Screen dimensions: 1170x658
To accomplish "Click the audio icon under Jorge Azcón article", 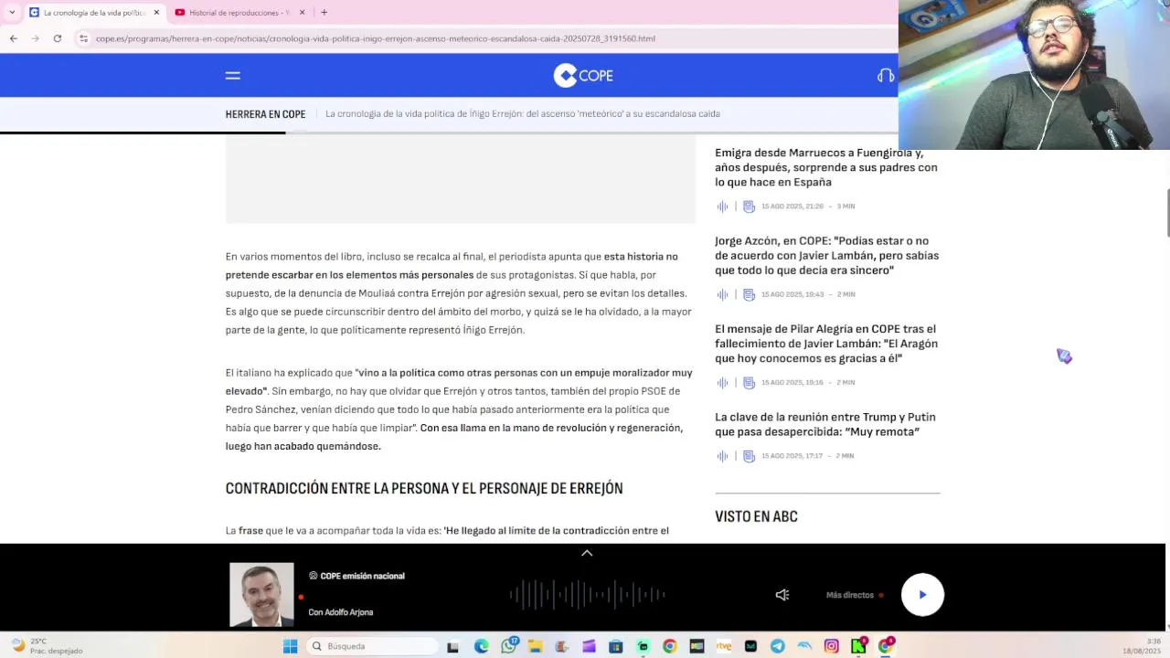I will (x=722, y=294).
